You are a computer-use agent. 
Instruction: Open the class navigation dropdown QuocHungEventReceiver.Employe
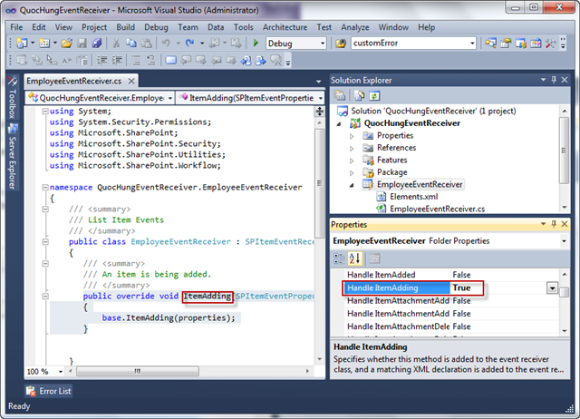pyautogui.click(x=170, y=98)
